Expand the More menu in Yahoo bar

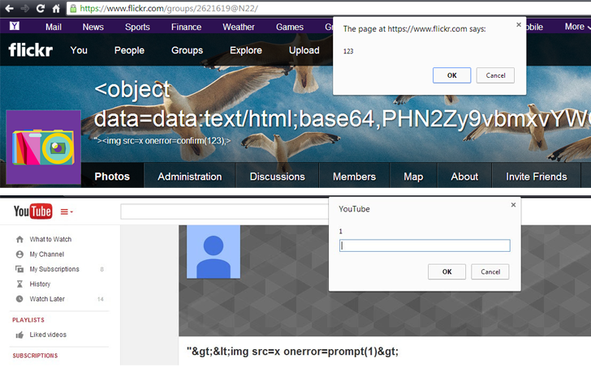tap(577, 26)
